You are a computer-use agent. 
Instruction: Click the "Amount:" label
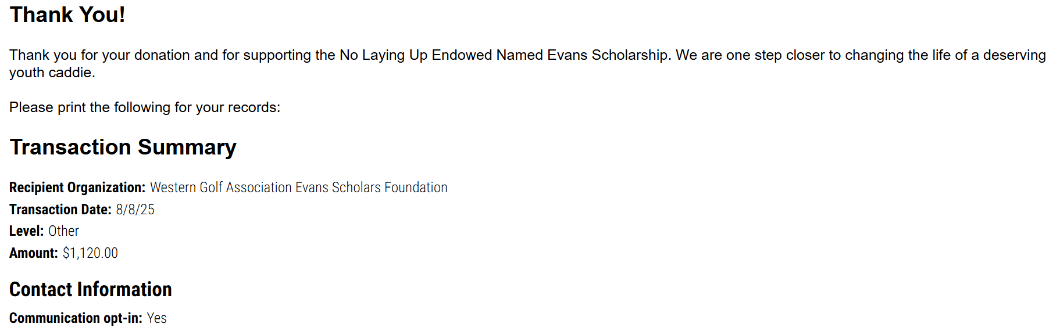click(x=34, y=253)
